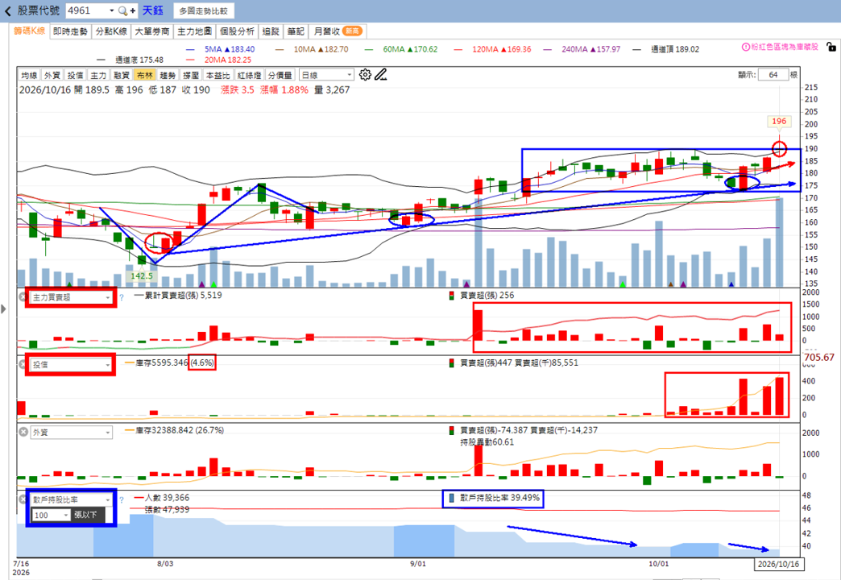The width and height of the screenshot is (841, 580).
Task: Click the 多國走勢比較 button
Action: click(203, 10)
